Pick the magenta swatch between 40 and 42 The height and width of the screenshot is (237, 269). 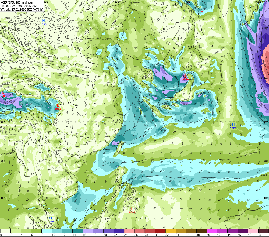[212, 231]
